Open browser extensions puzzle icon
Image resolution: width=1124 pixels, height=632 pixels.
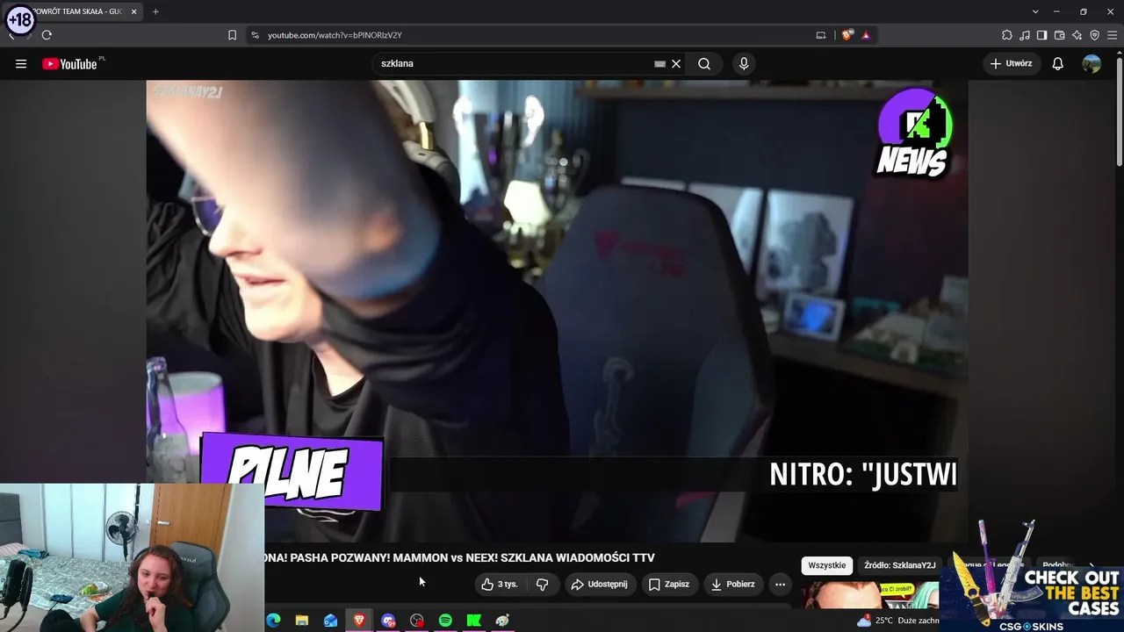point(1007,35)
